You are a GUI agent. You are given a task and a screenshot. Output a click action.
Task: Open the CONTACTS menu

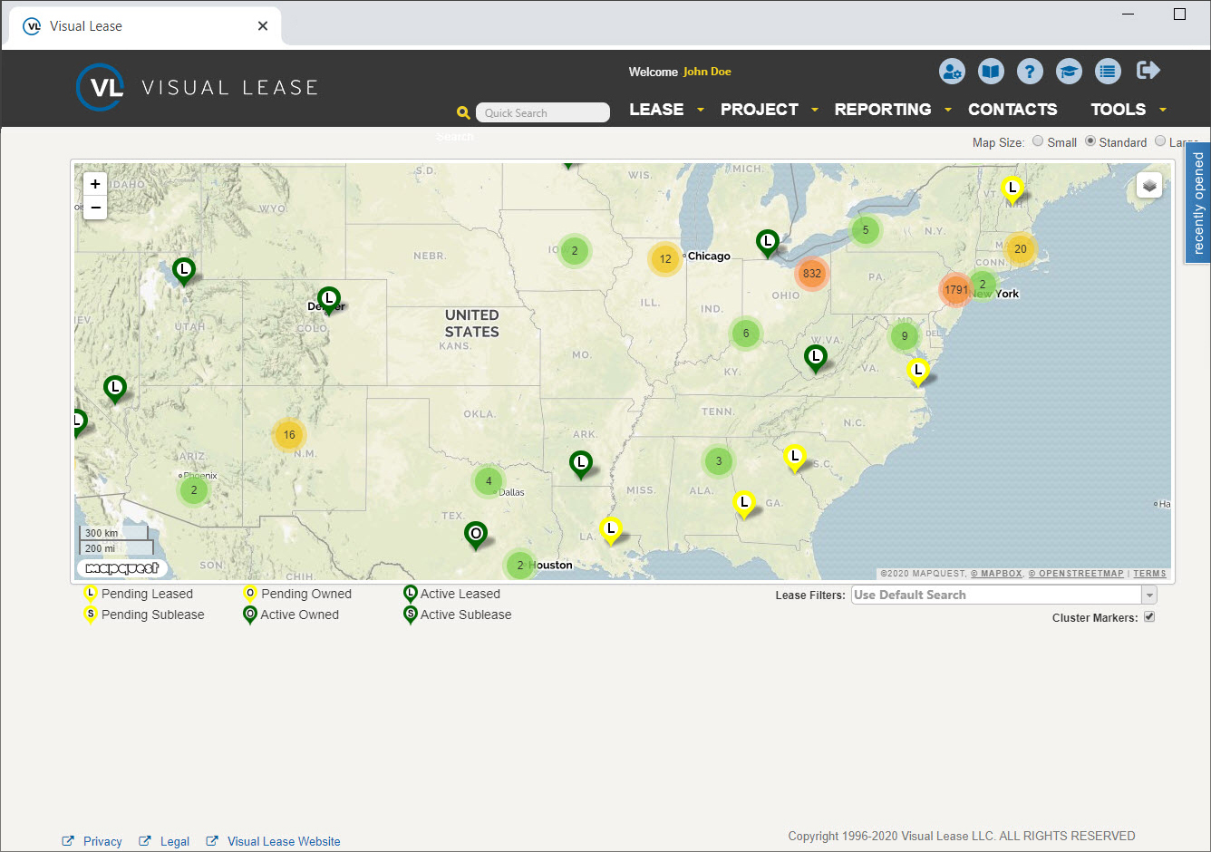click(x=1012, y=110)
